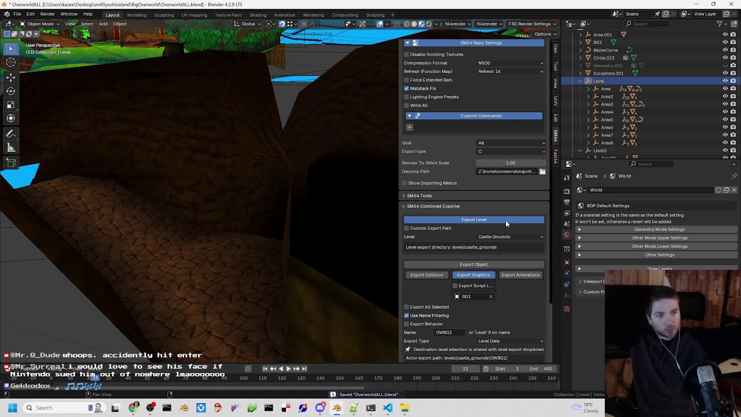Open the Texture properties tab icon
The height and width of the screenshot is (417, 741).
567,309
